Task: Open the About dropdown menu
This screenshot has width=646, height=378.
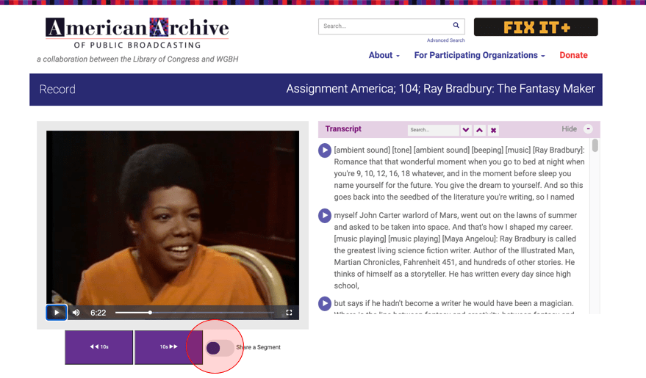Action: (384, 55)
